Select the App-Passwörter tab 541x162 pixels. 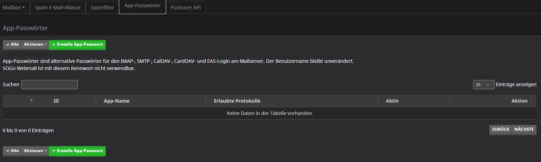tap(142, 6)
